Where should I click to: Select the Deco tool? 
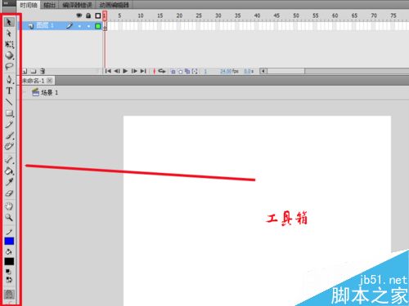click(x=9, y=146)
